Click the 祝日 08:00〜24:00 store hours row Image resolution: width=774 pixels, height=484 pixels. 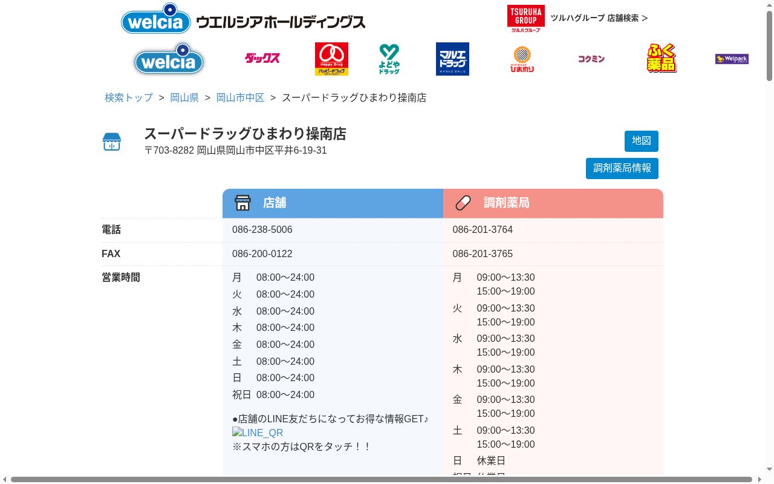click(x=273, y=395)
